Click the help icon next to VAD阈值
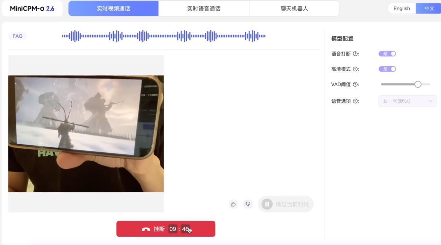The height and width of the screenshot is (245, 441). [x=355, y=85]
